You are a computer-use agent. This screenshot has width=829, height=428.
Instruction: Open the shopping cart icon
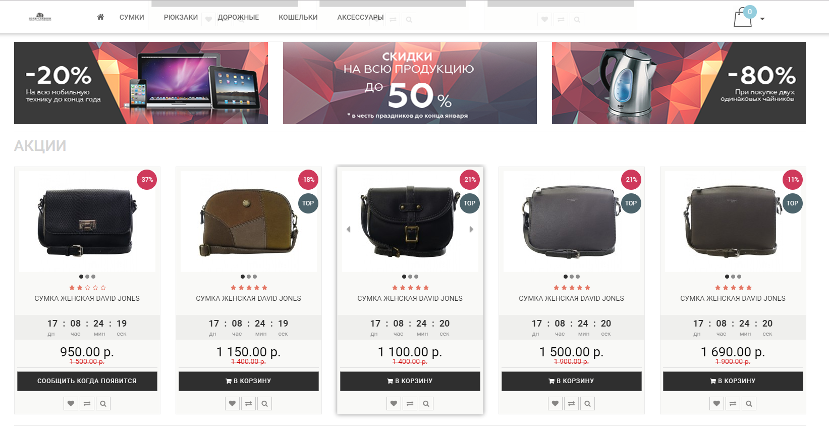point(743,18)
